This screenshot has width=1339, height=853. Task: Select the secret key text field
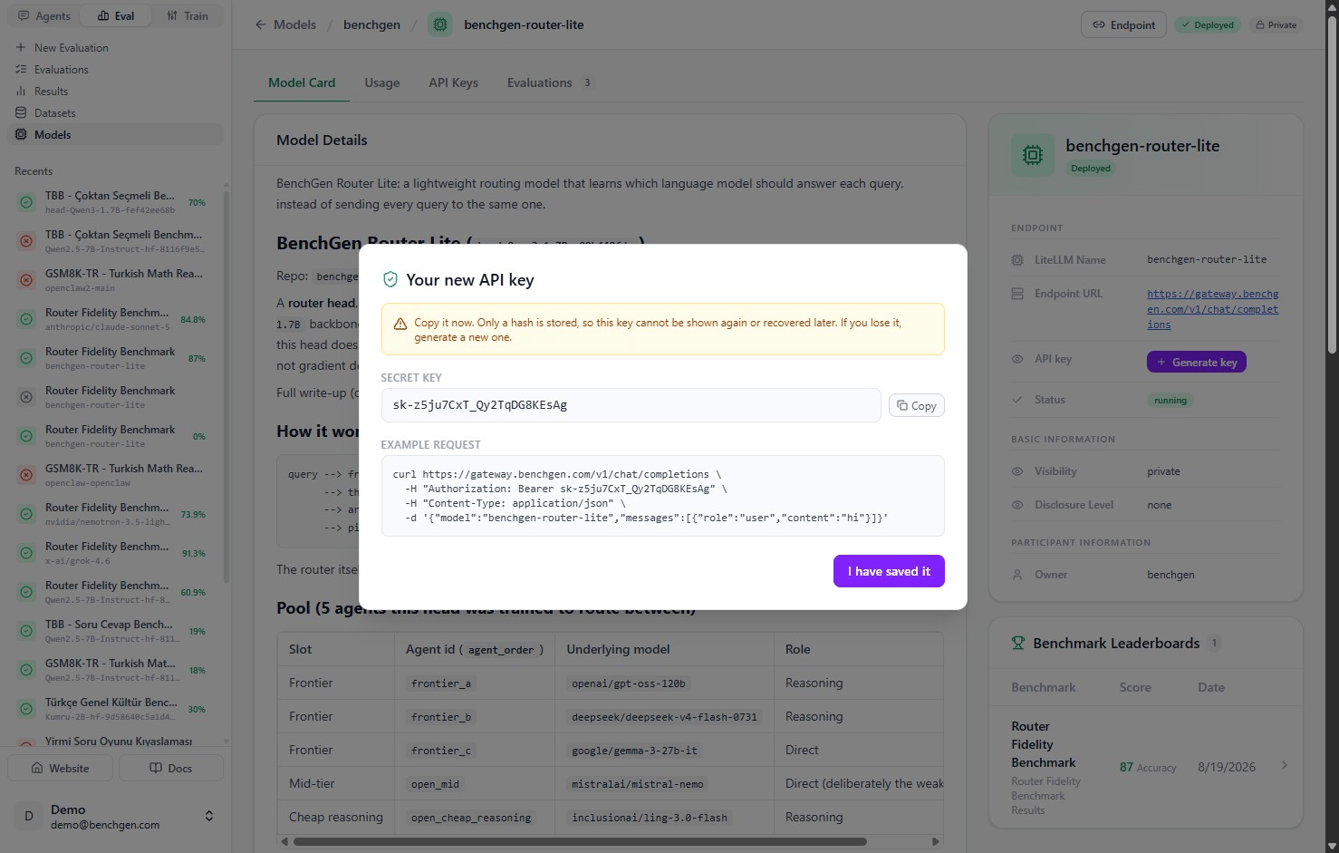pyautogui.click(x=631, y=405)
